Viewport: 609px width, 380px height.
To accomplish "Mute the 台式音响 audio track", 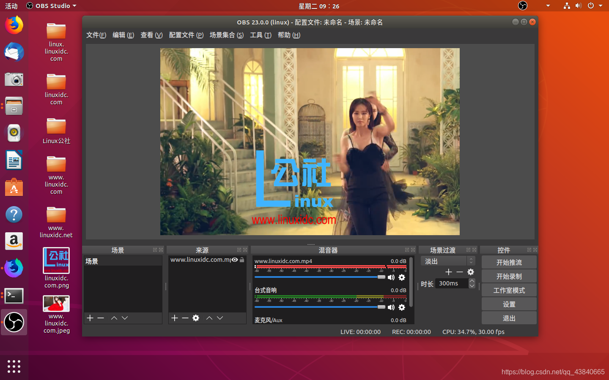I will [x=391, y=307].
